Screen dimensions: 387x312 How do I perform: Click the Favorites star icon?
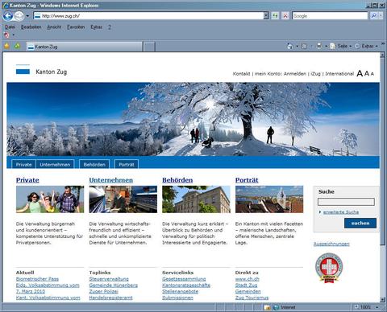(x=6, y=46)
